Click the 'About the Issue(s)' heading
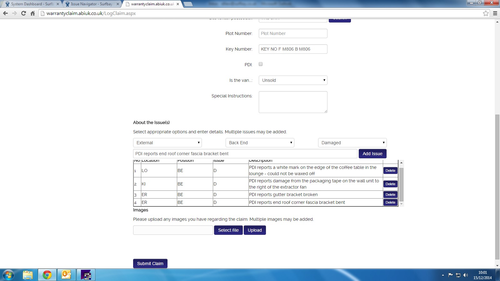This screenshot has height=281, width=500. click(x=151, y=122)
